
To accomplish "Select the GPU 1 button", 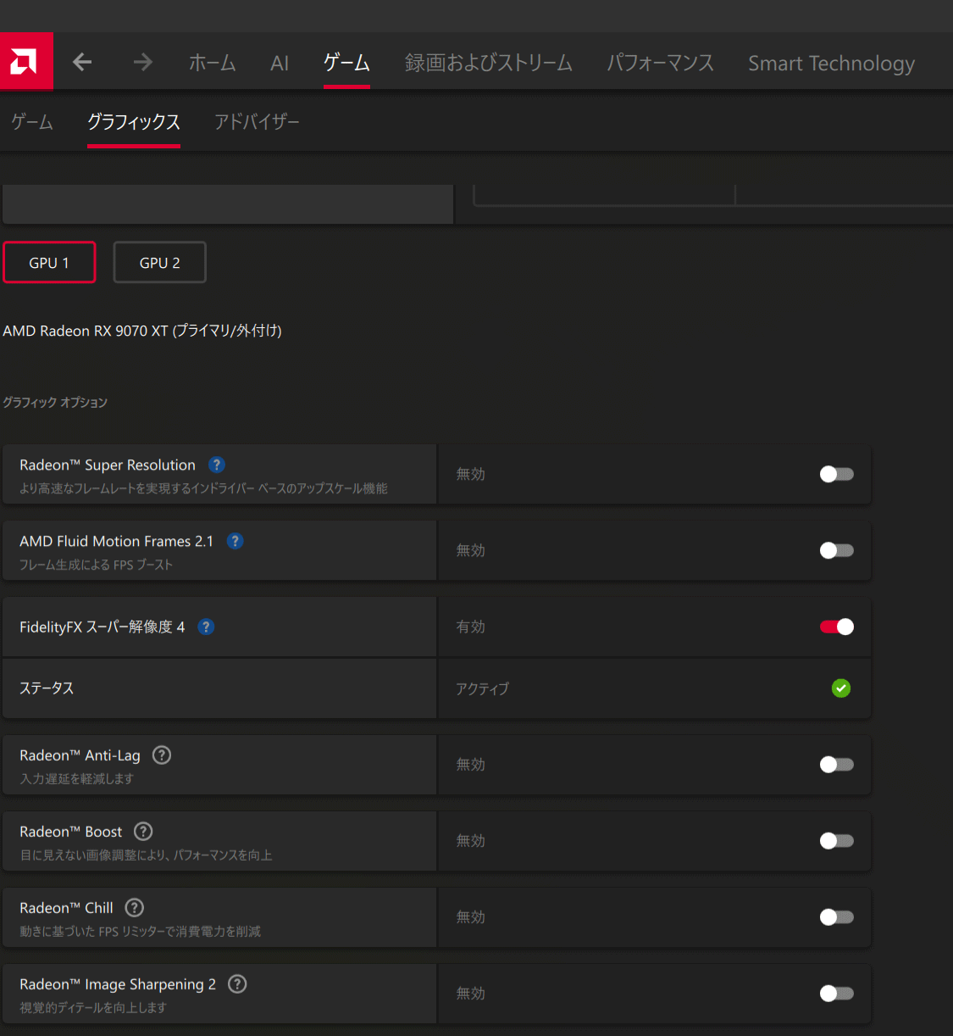I will (x=49, y=263).
